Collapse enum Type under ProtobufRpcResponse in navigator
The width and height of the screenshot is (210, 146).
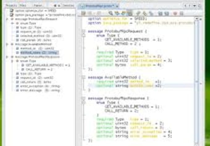coord(12,61)
